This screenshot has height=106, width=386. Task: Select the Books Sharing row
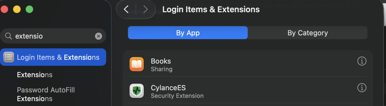(248, 64)
